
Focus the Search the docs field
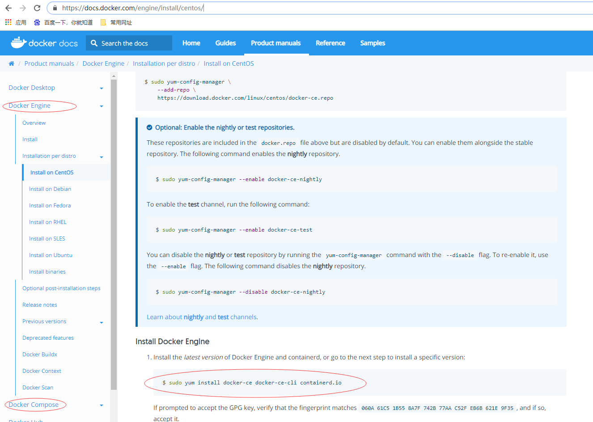pyautogui.click(x=129, y=43)
